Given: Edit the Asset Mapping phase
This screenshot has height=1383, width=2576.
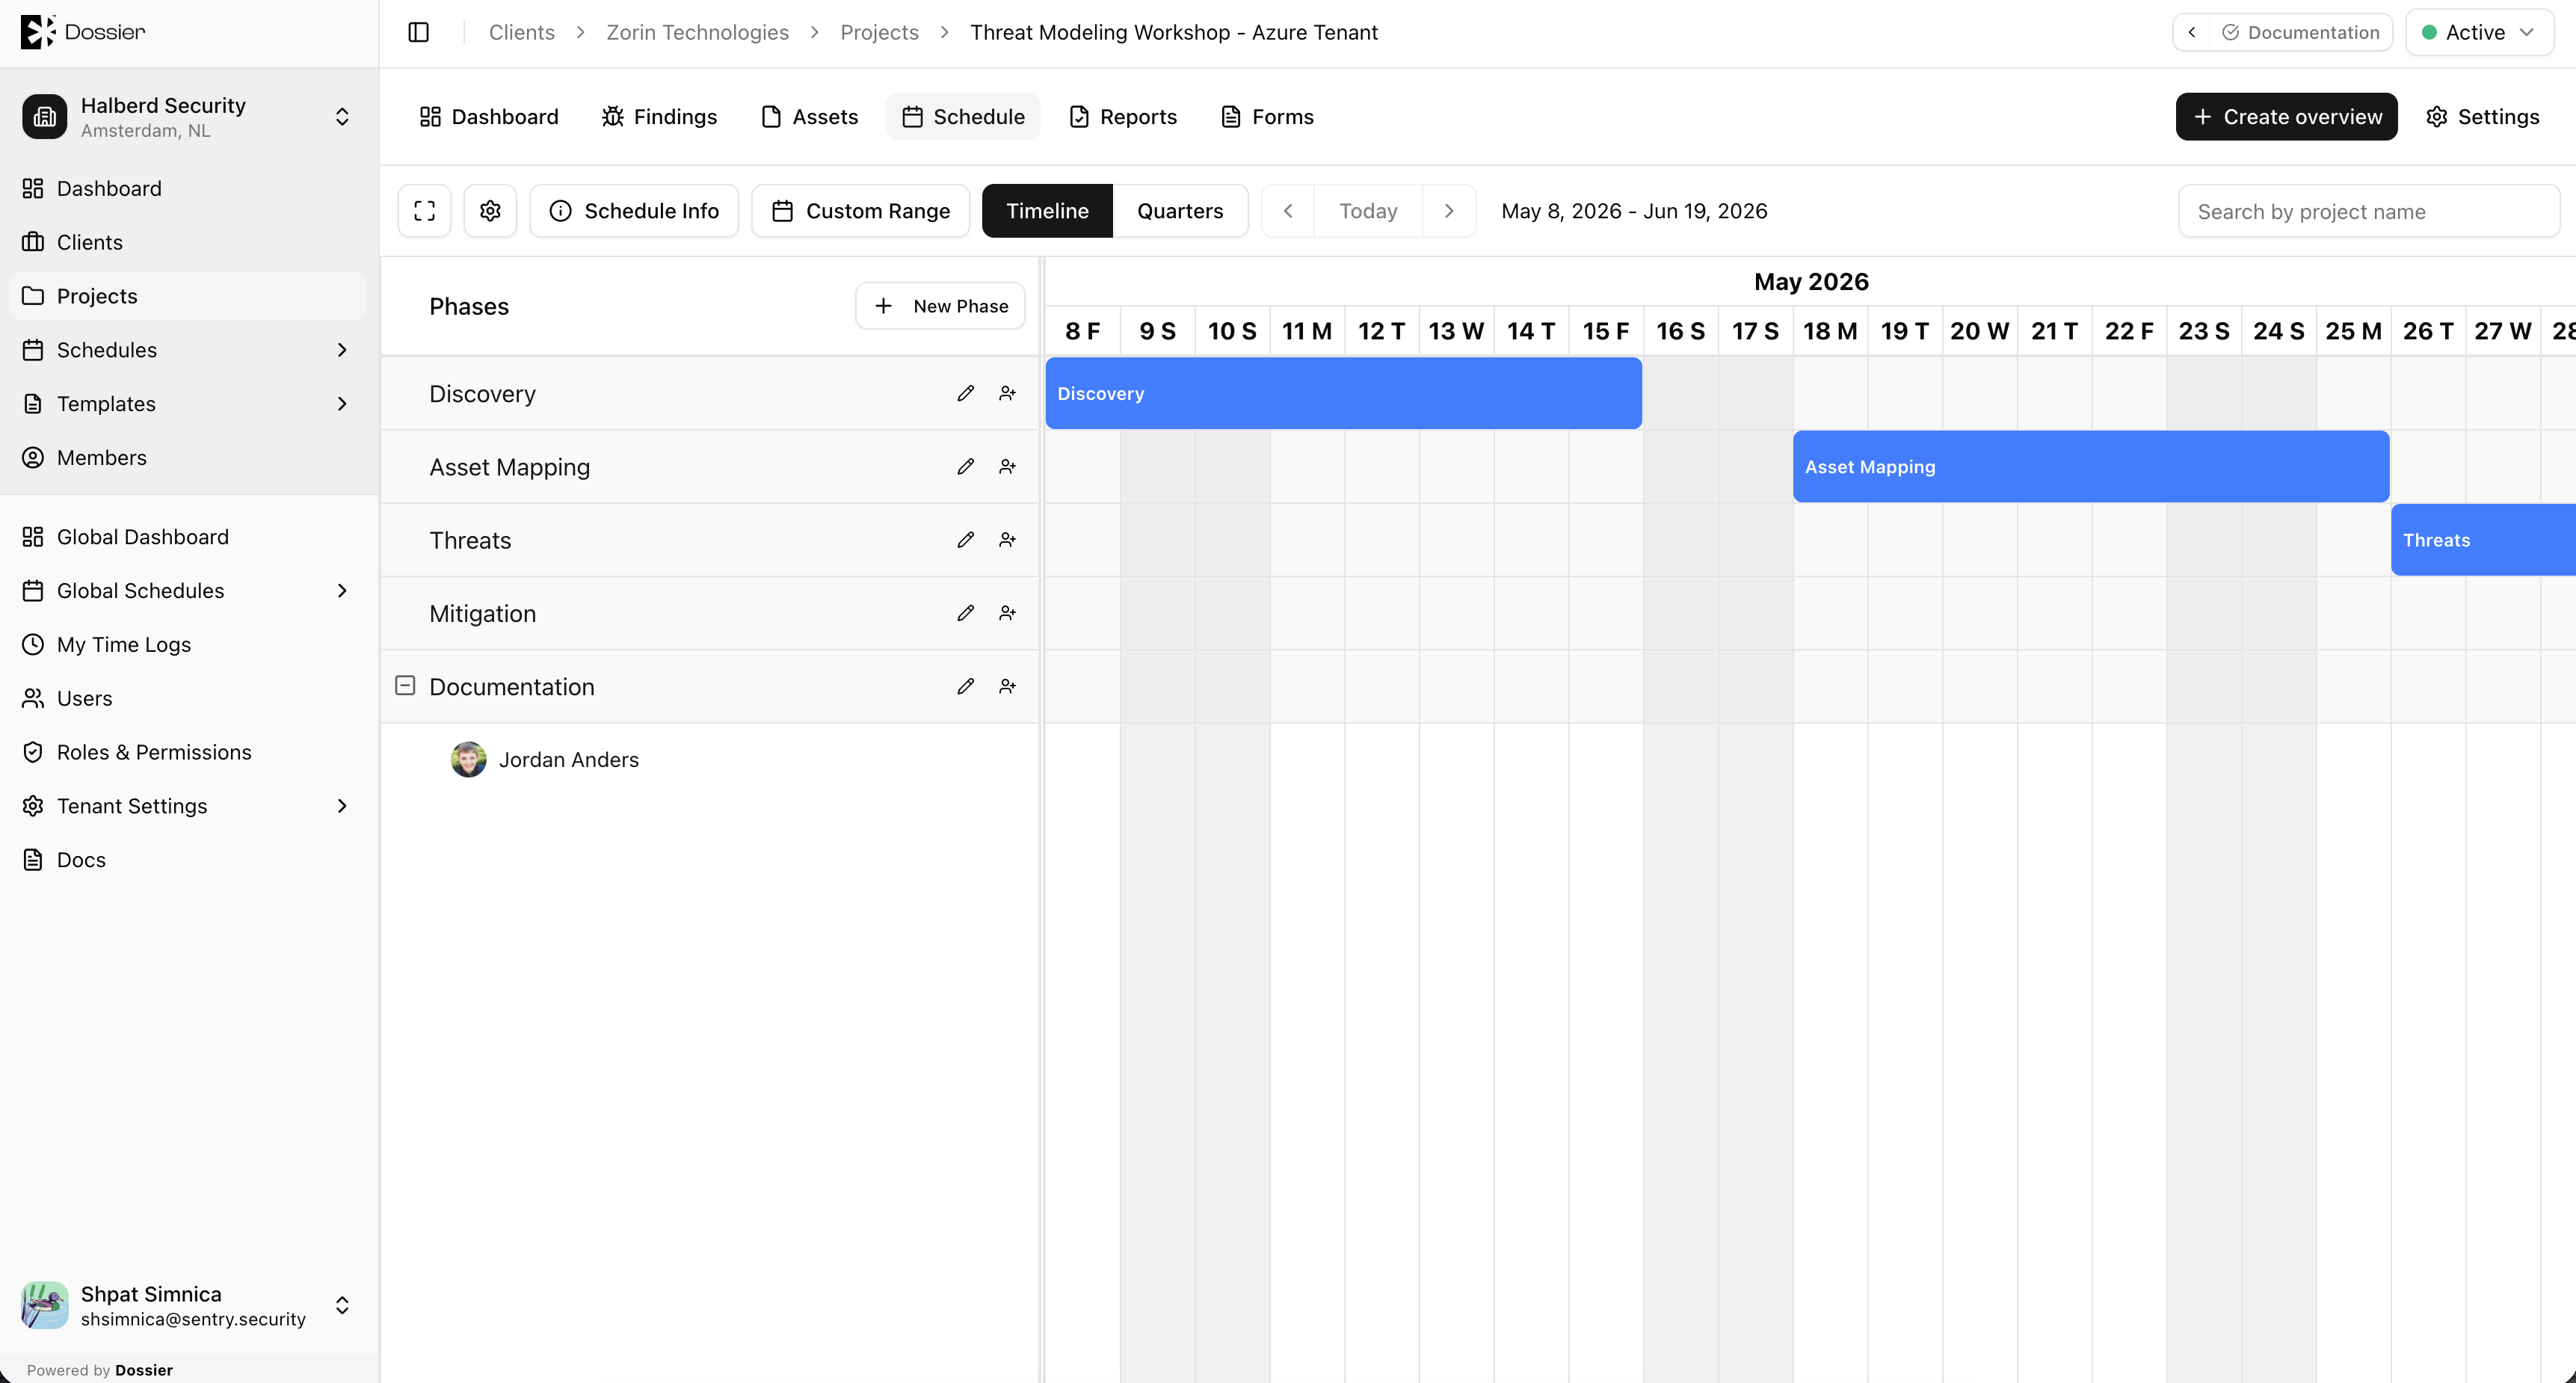Looking at the screenshot, I should [x=965, y=466].
